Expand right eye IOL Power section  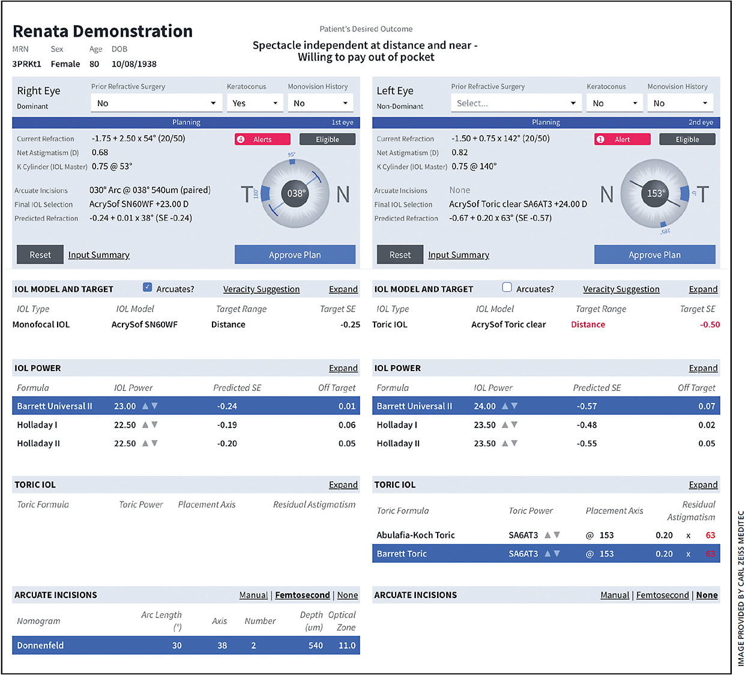pos(343,368)
